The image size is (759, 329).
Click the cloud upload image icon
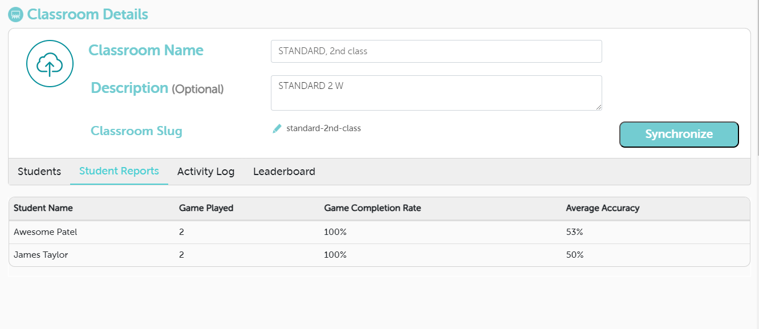pyautogui.click(x=50, y=64)
